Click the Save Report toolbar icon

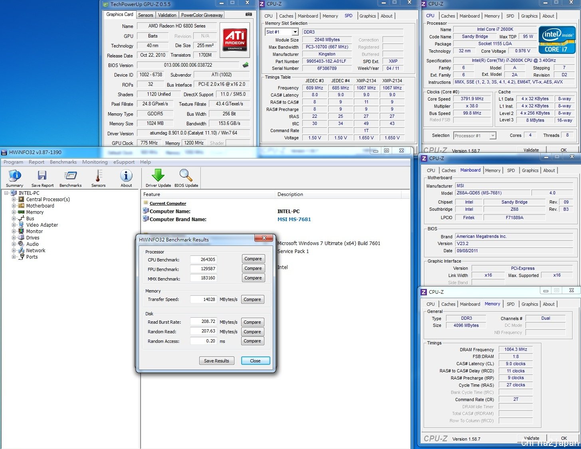42,178
